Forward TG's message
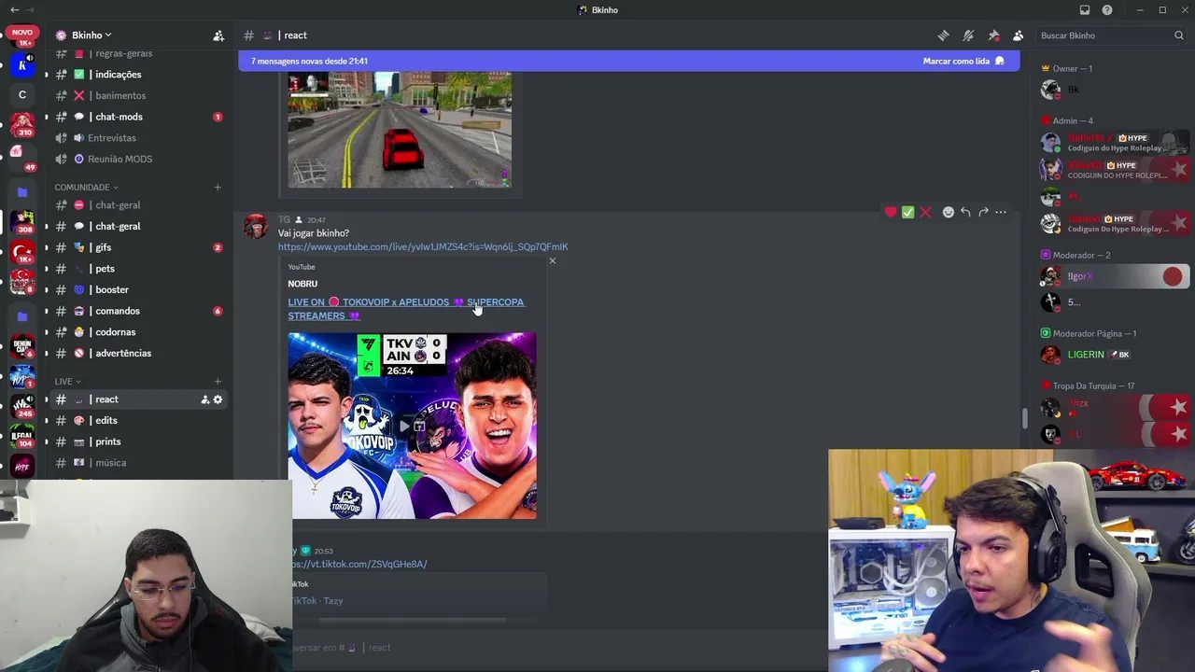 pyautogui.click(x=983, y=213)
